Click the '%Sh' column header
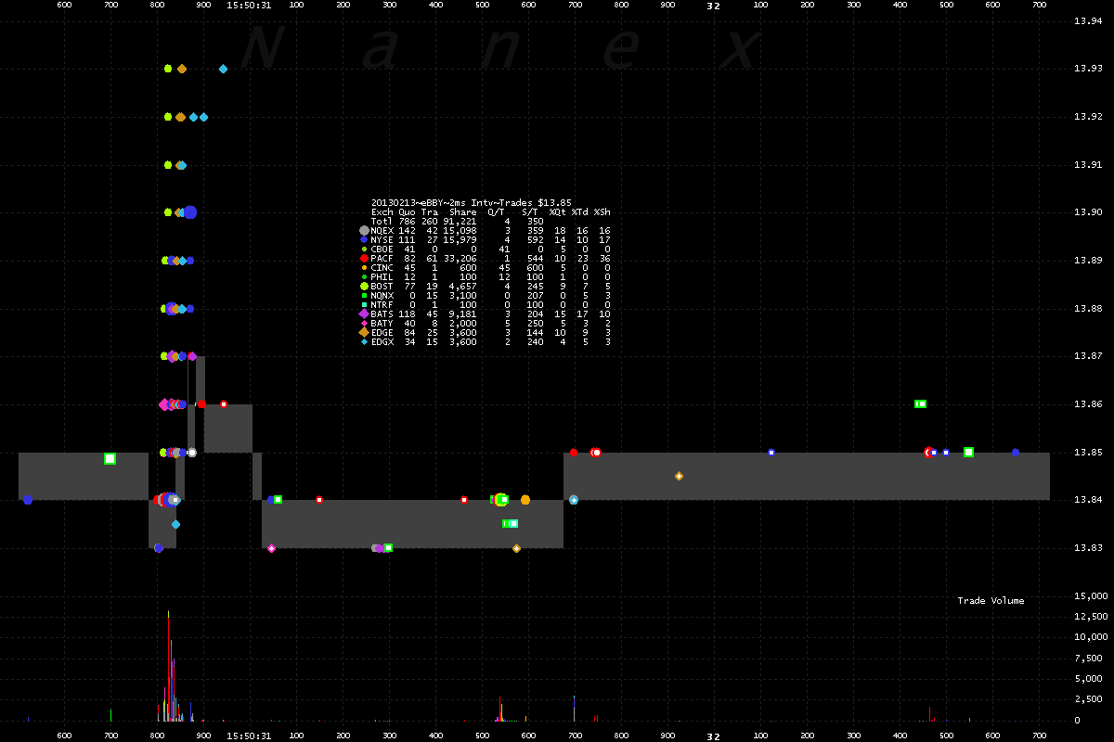 click(x=602, y=211)
